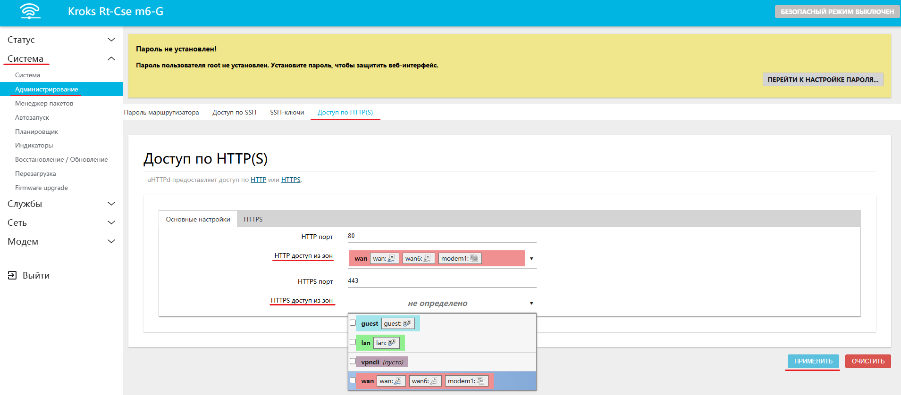This screenshot has width=901, height=395.
Task: Click ПЕРЕЙТИ К НАСТРОЙКЕ ПАРОЛЯ button
Action: [x=823, y=80]
